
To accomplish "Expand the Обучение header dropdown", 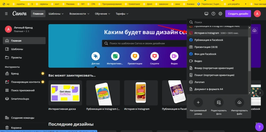I will pos(102,14).
